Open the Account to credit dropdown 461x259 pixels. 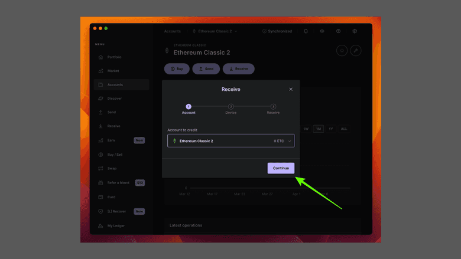point(230,141)
